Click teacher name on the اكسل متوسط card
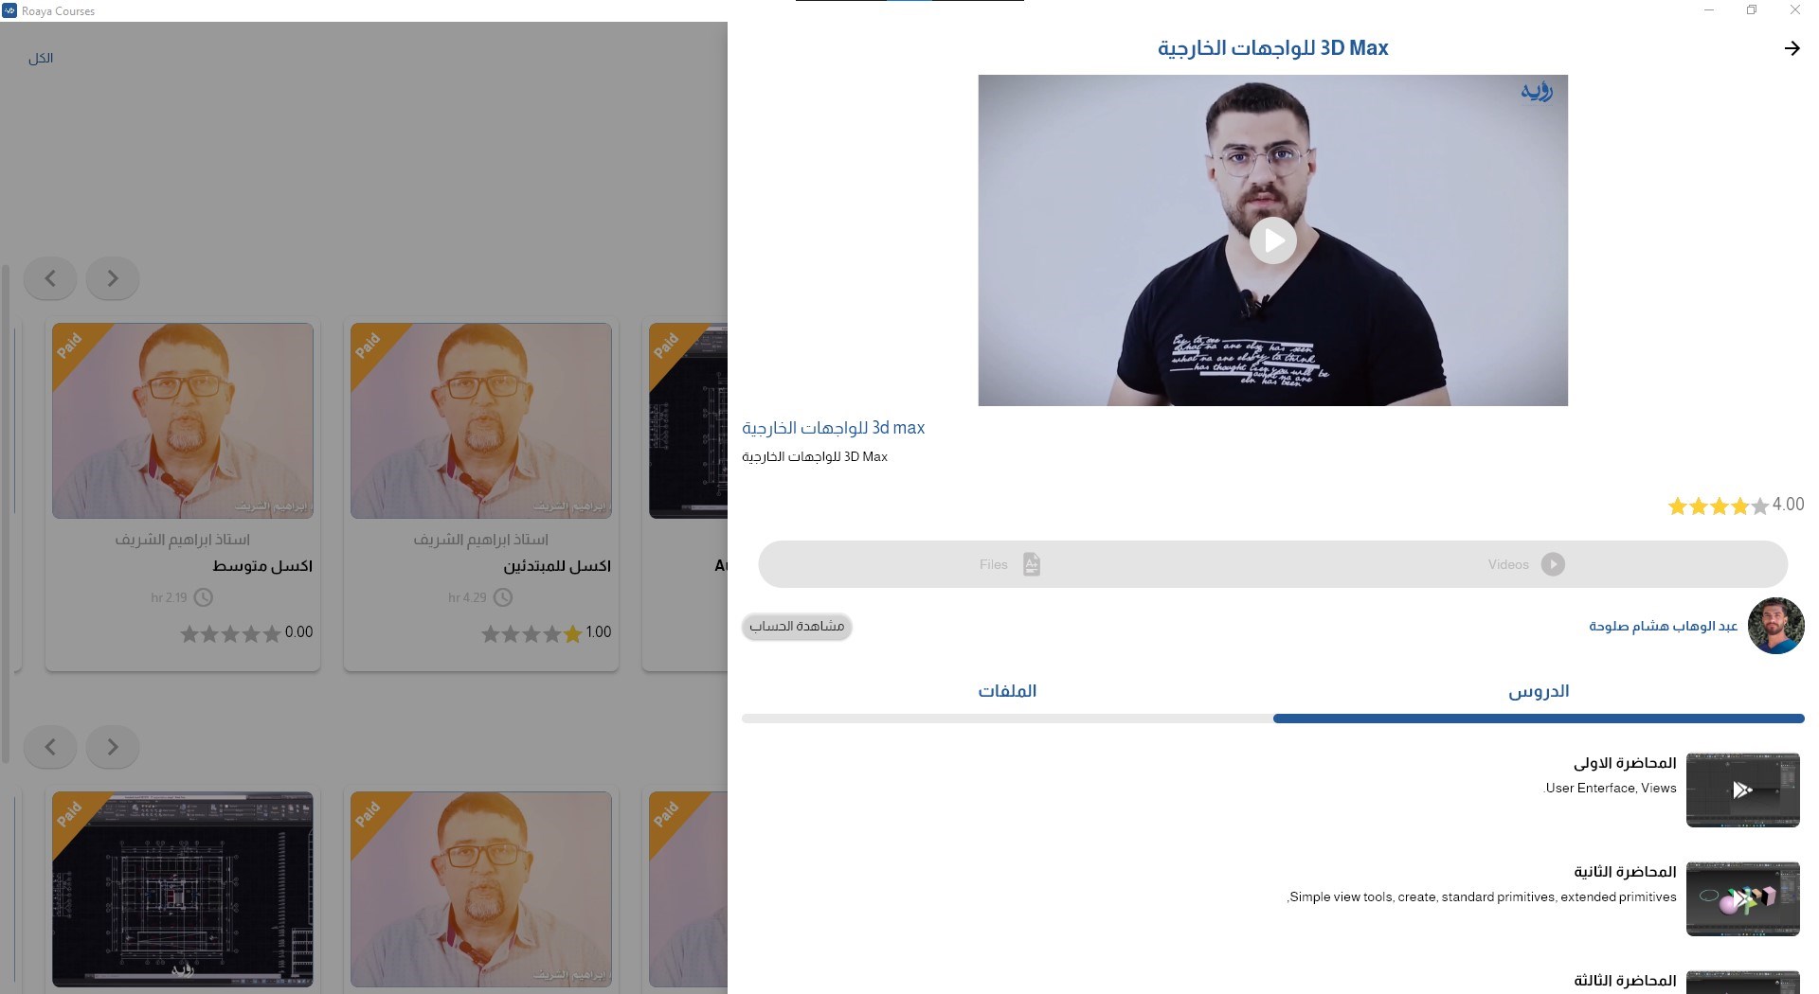 tap(183, 540)
